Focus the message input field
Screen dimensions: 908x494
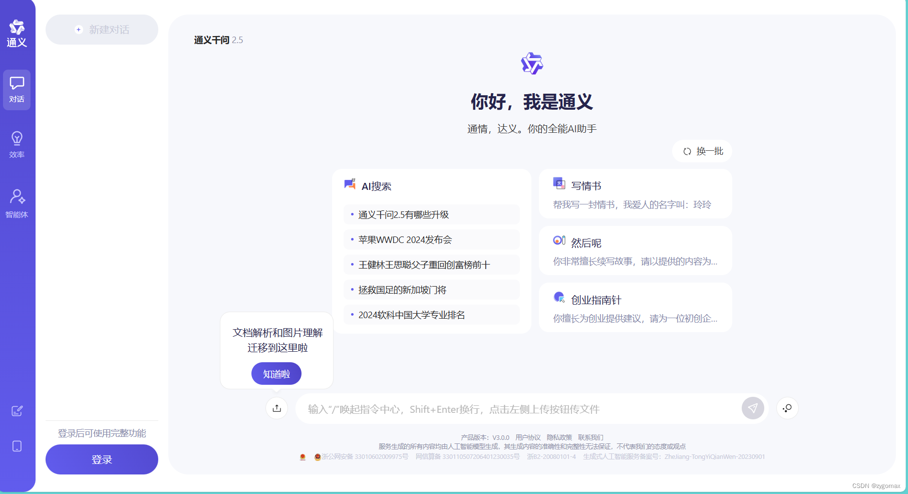521,409
